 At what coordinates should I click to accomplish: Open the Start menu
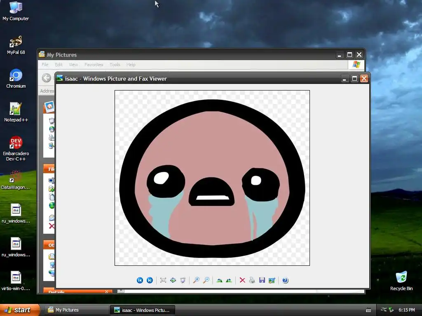tap(19, 310)
